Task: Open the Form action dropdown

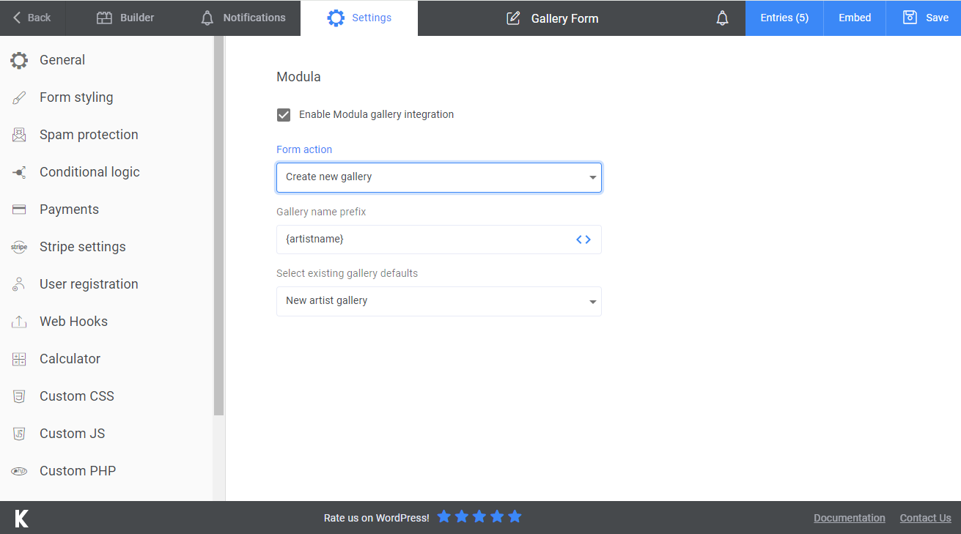Action: tap(439, 177)
